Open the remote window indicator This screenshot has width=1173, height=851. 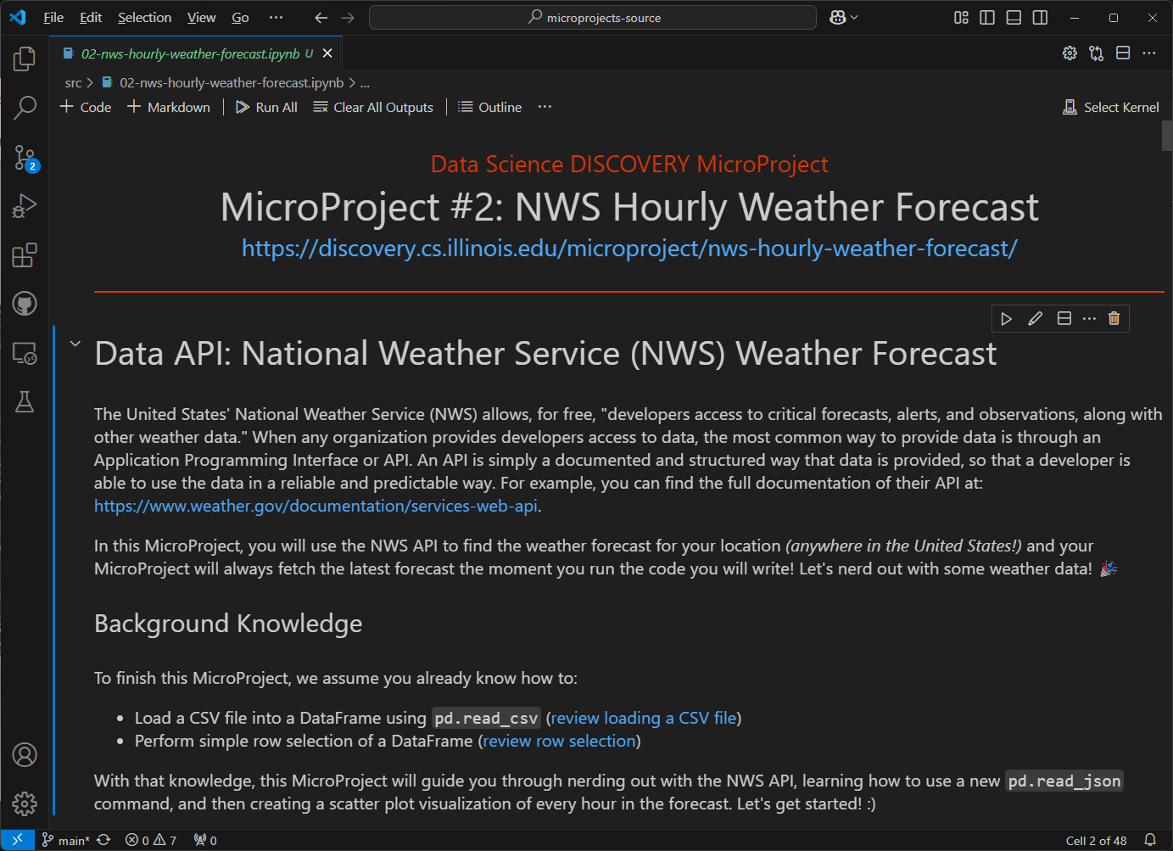coord(17,840)
